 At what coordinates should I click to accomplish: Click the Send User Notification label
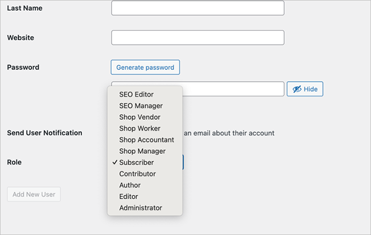pos(44,133)
